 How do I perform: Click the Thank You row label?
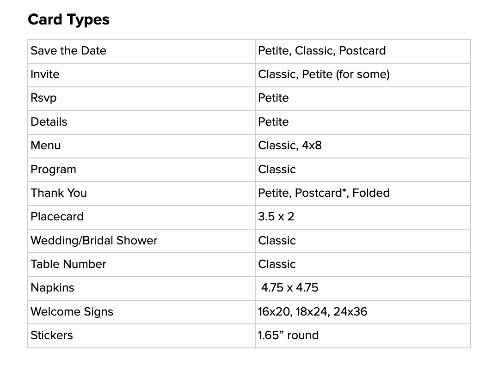(59, 193)
